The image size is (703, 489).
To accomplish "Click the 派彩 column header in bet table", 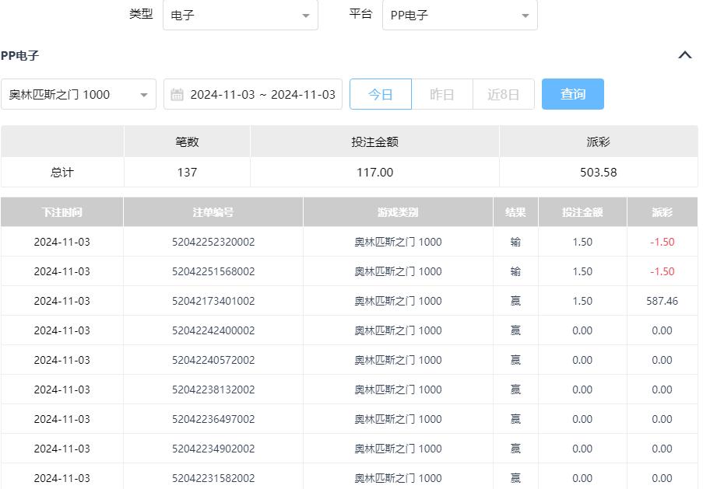I will pos(662,212).
